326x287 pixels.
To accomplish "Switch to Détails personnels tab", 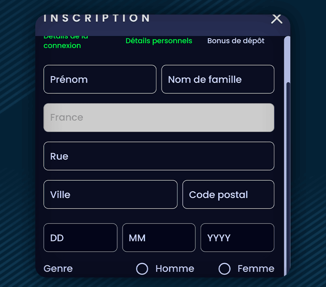I will pyautogui.click(x=159, y=41).
